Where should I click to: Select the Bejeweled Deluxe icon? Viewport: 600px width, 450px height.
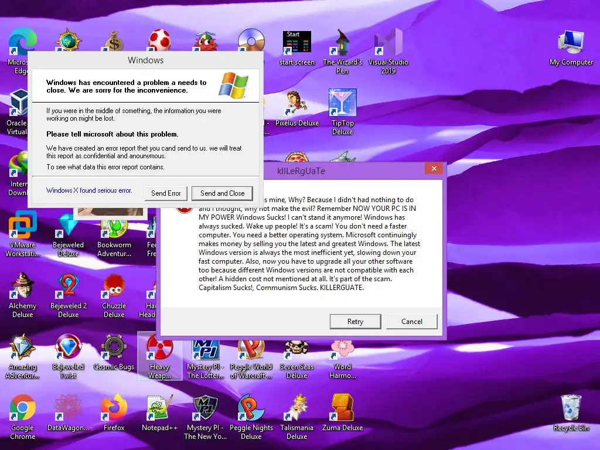pos(68,234)
